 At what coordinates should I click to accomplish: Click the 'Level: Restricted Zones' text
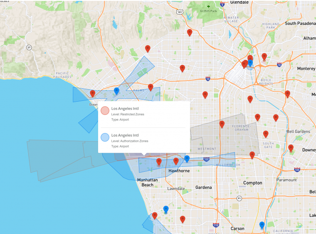point(128,114)
